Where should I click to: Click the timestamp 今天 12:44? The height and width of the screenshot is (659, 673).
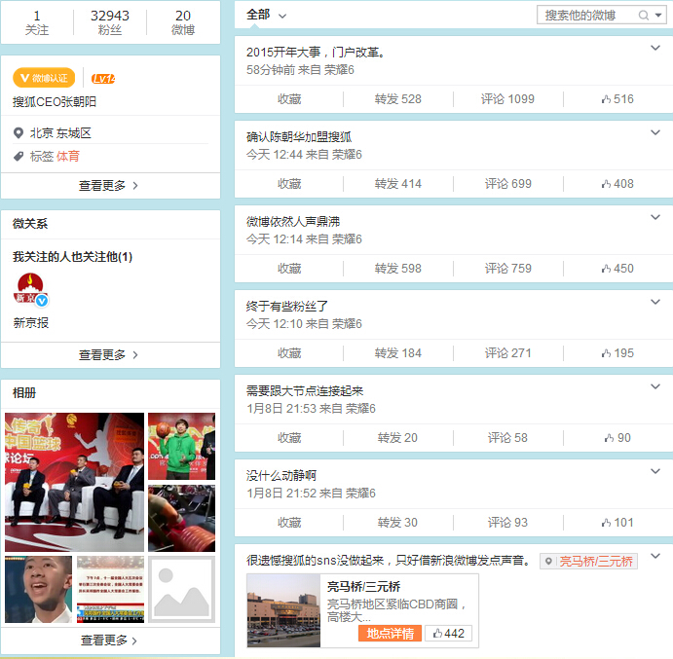click(x=275, y=155)
